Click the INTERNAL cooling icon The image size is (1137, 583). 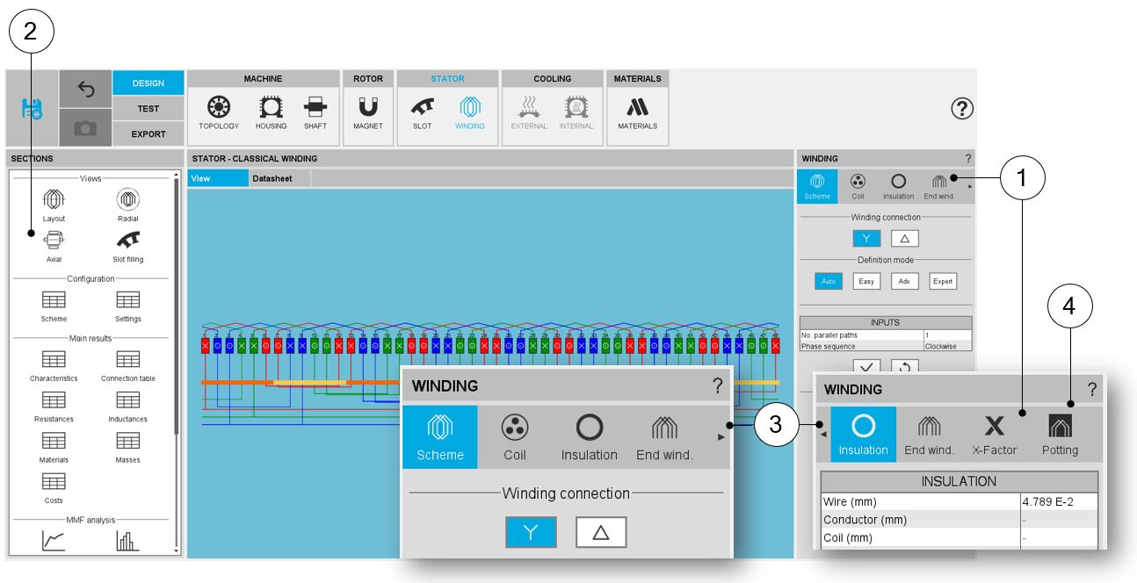click(576, 114)
